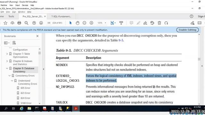Click the Enable Editing button
The width and height of the screenshot is (205, 115).
coord(187,30)
